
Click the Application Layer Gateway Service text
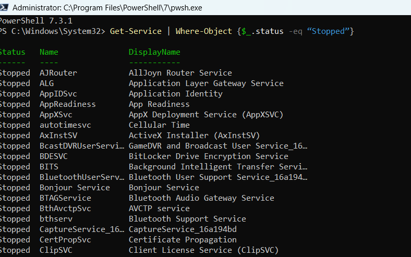click(206, 83)
